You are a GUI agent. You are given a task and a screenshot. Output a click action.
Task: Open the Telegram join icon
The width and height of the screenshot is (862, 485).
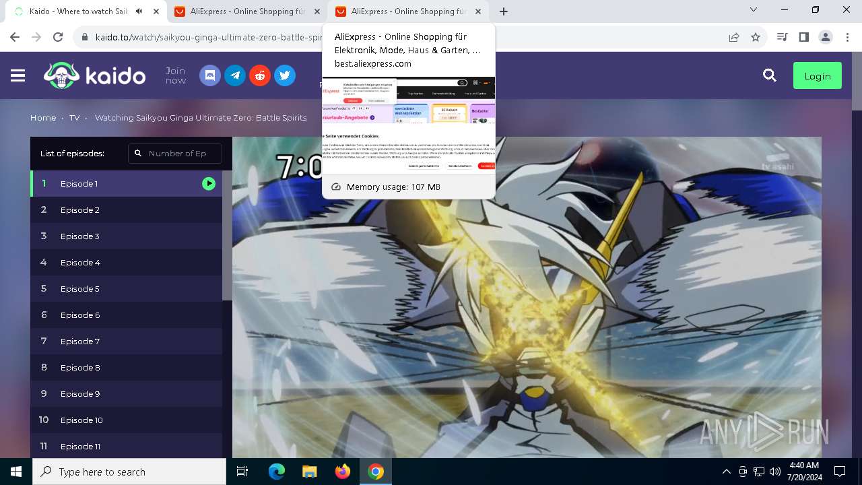(x=235, y=75)
